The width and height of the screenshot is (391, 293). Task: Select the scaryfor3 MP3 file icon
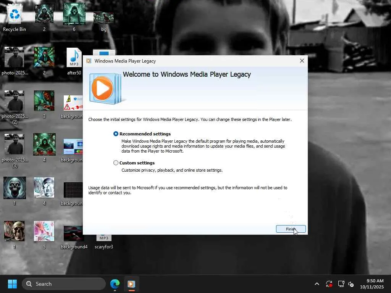click(104, 241)
